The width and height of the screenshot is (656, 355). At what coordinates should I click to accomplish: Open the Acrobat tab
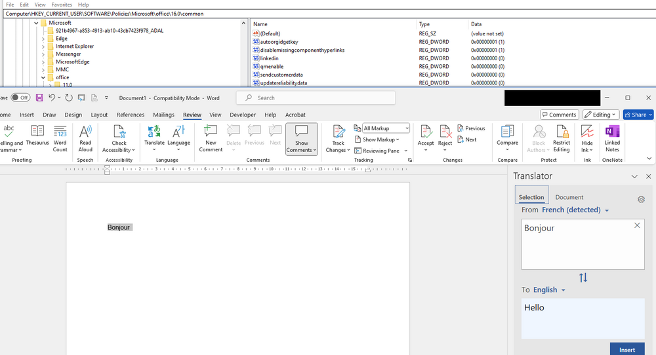[295, 115]
